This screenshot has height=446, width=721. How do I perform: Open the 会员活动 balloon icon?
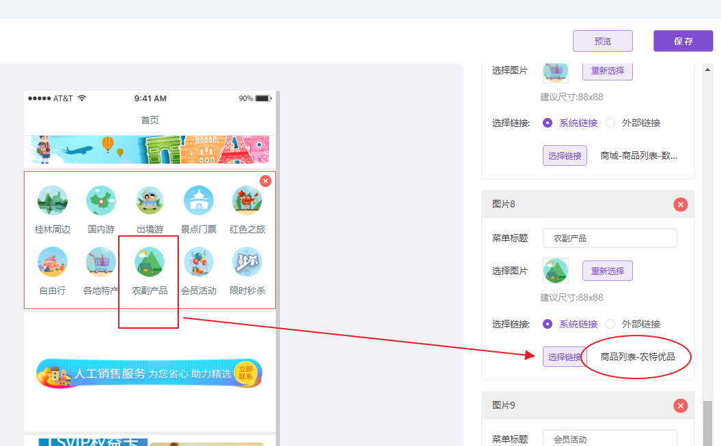point(199,262)
